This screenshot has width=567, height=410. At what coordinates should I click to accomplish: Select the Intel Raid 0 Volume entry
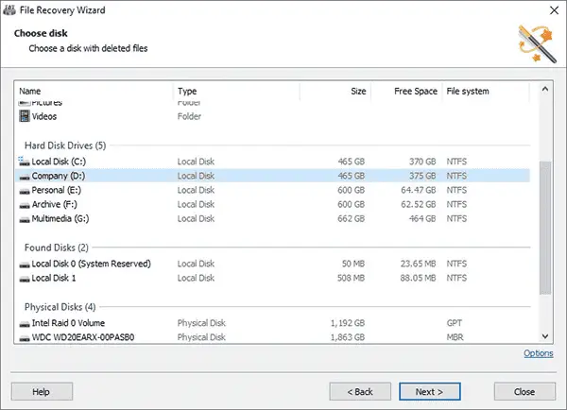(x=68, y=322)
